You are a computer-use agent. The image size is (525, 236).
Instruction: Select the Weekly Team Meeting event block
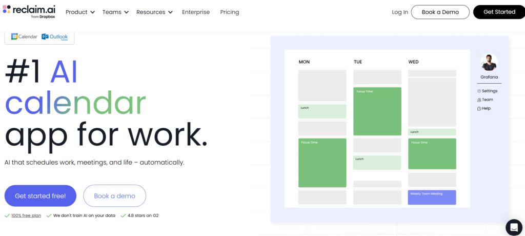click(x=432, y=198)
